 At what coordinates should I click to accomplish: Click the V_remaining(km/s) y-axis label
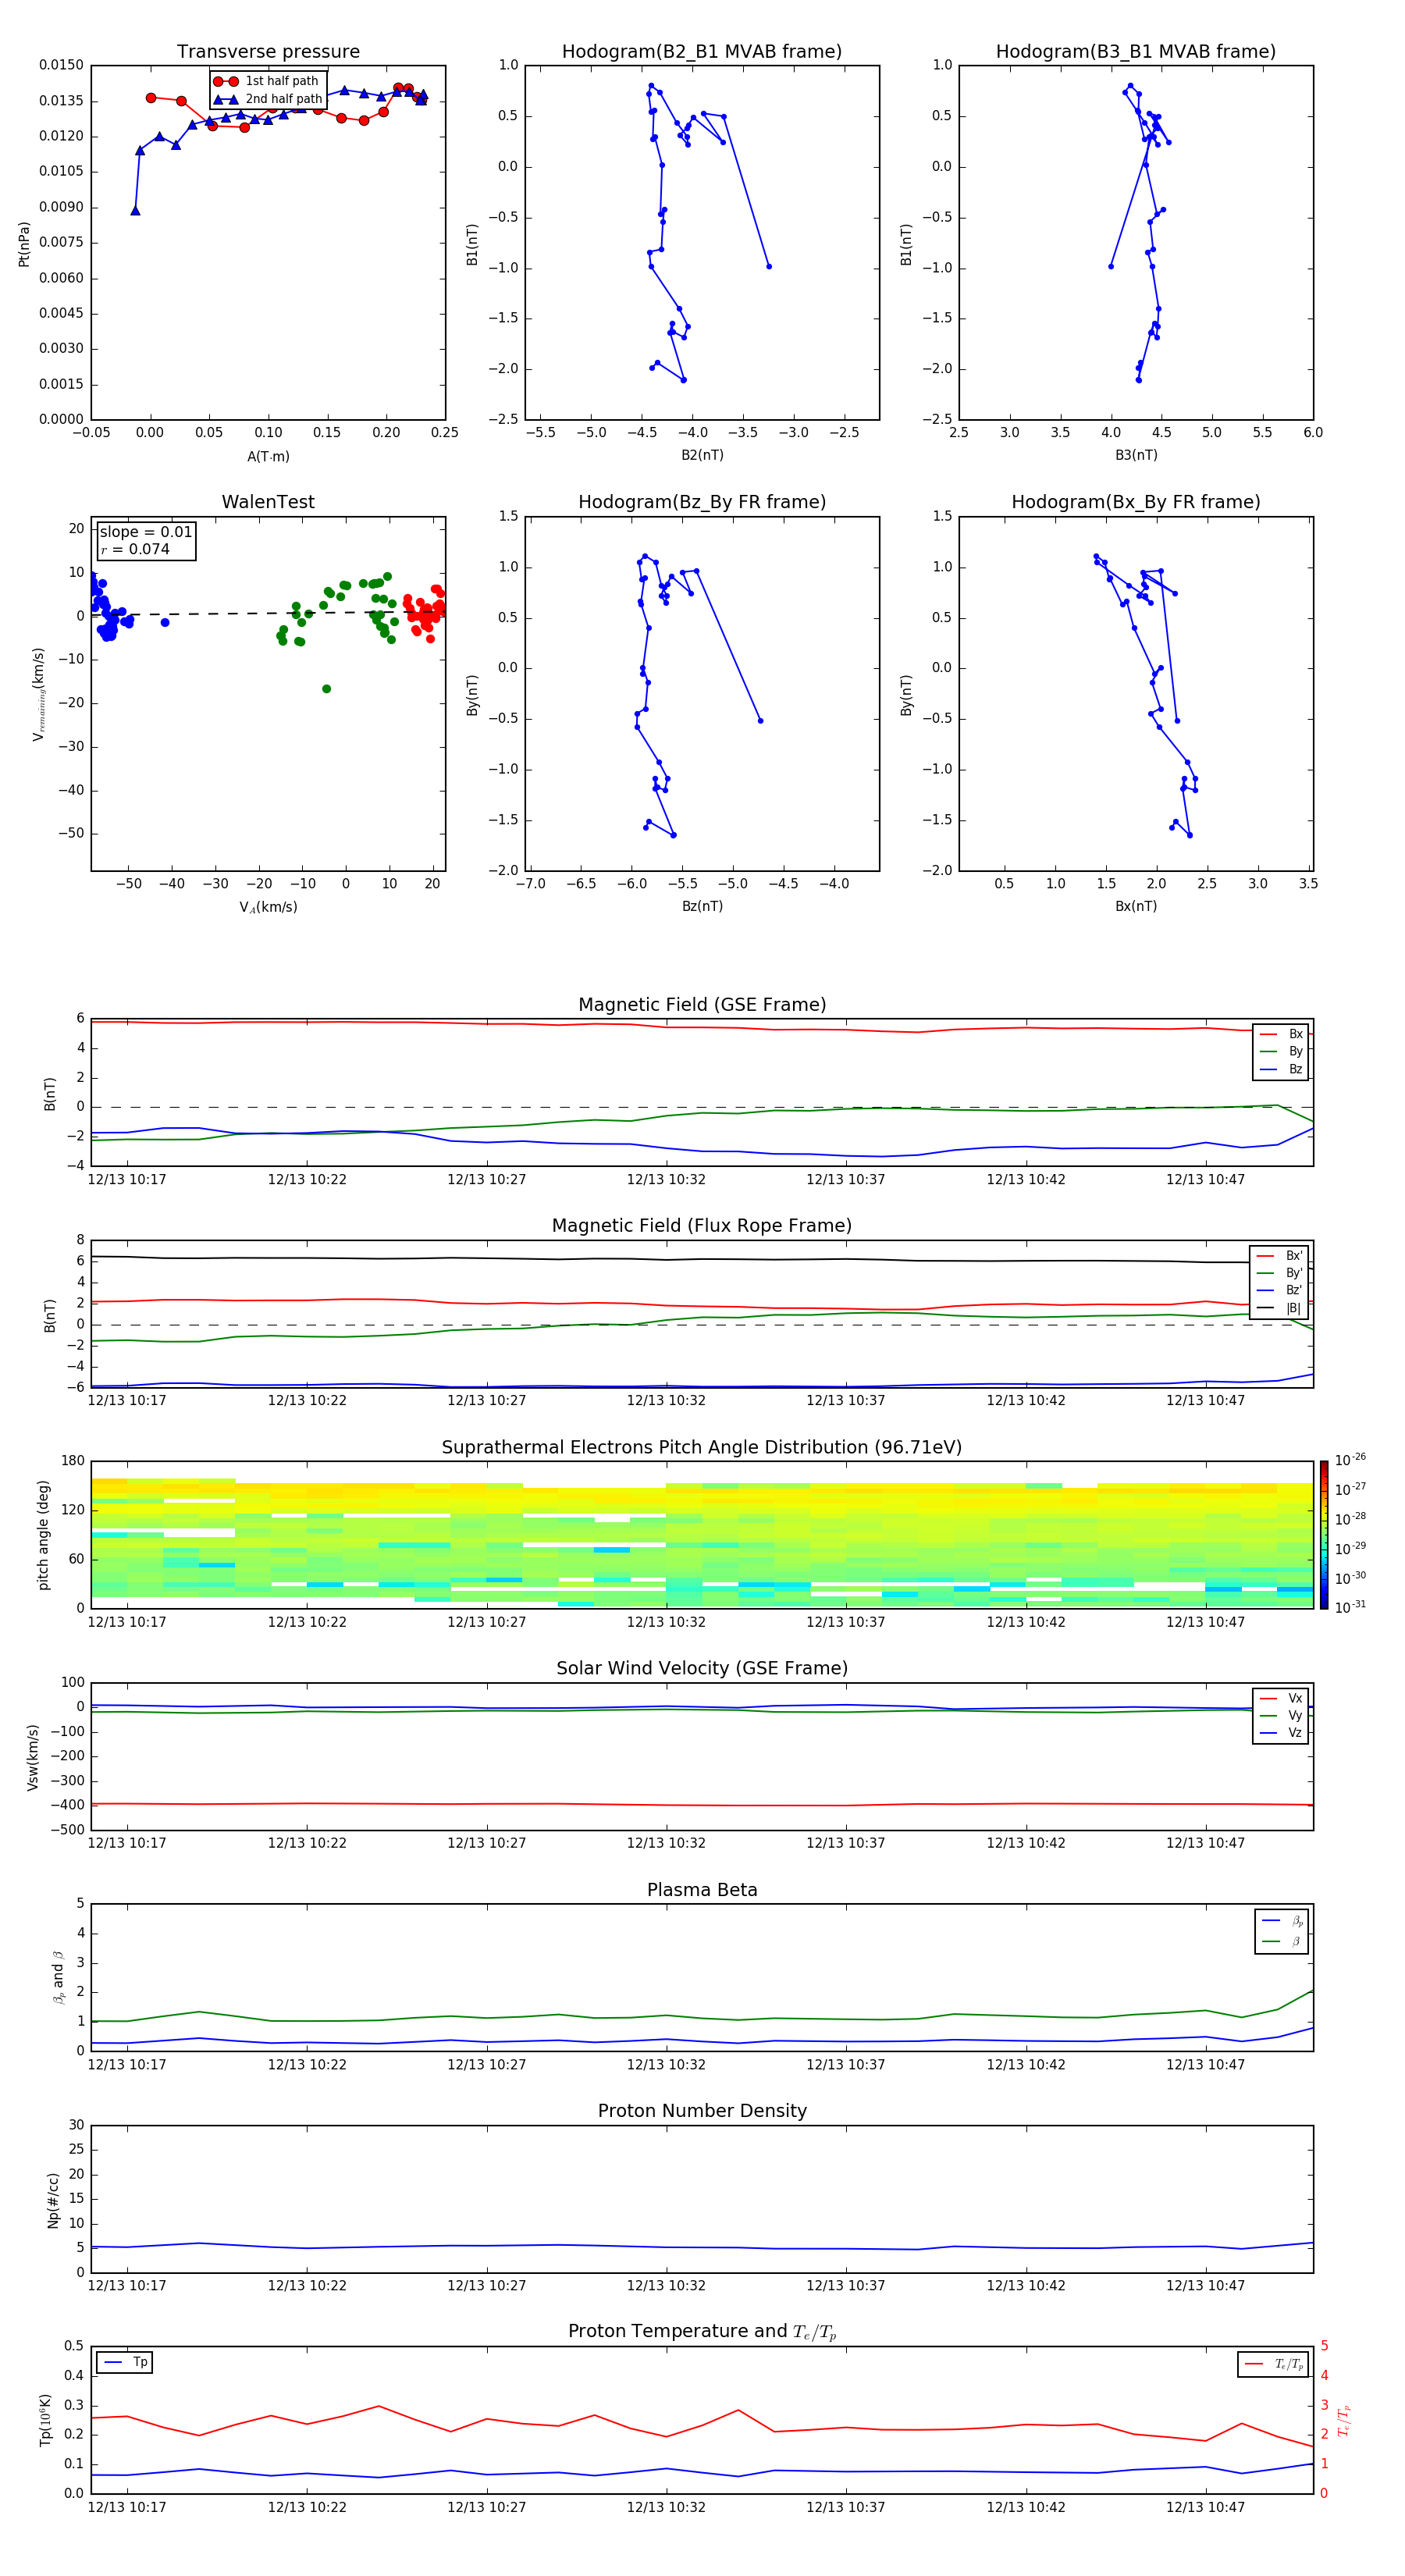39,694
